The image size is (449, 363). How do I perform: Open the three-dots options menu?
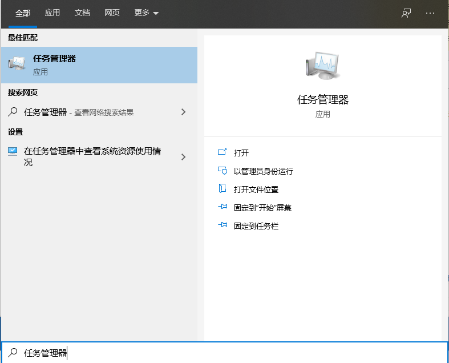click(431, 13)
